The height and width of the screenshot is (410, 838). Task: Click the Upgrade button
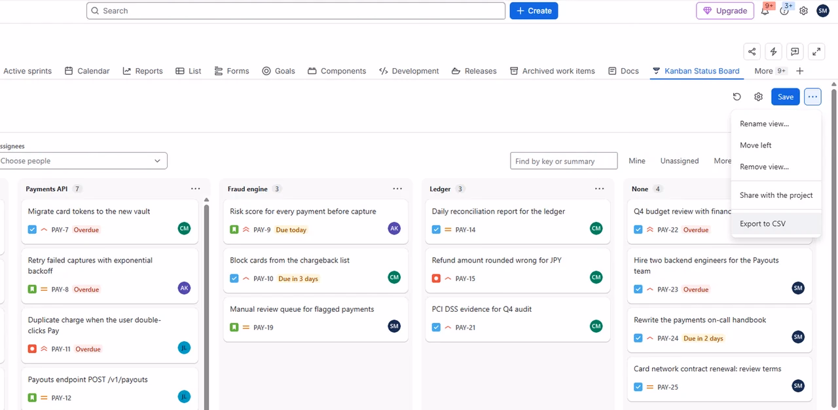pyautogui.click(x=725, y=10)
